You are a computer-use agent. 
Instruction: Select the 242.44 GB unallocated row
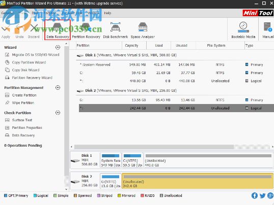tap(176, 108)
